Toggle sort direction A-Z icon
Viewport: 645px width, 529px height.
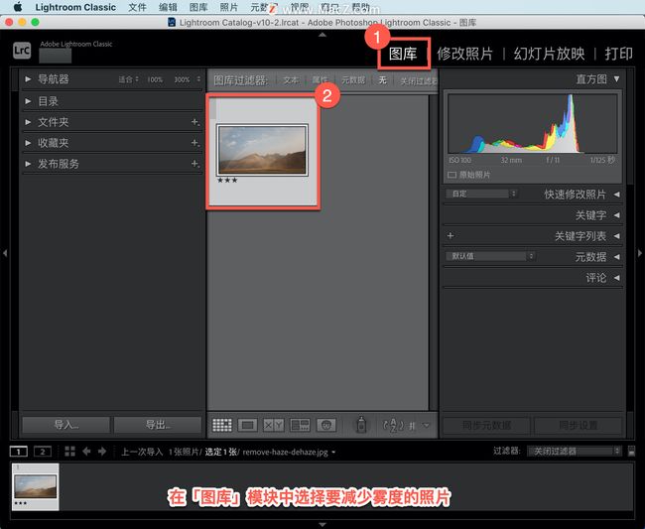tap(393, 425)
